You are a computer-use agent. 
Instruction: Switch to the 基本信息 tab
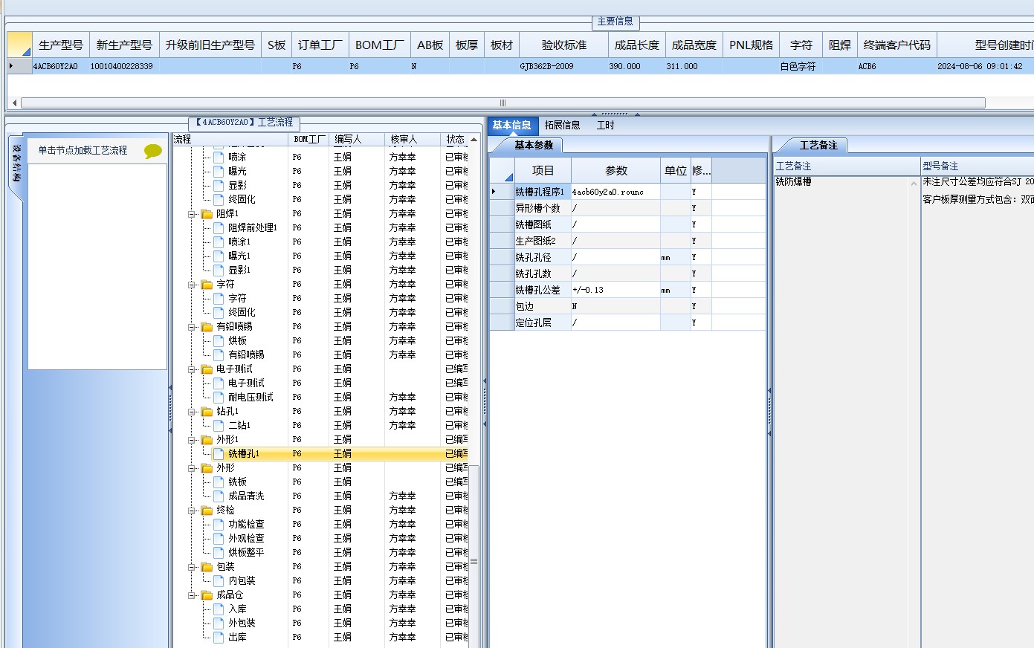pyautogui.click(x=511, y=125)
